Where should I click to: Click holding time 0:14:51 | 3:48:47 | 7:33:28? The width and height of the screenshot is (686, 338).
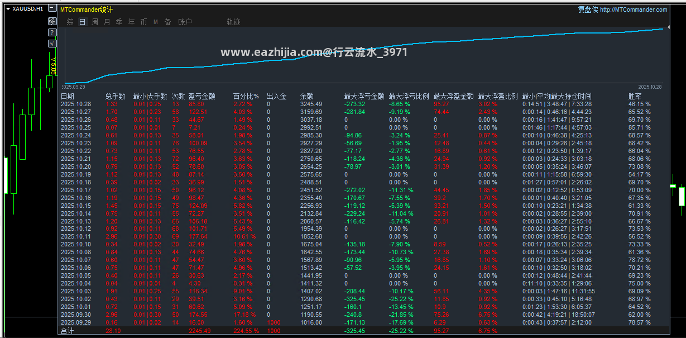coord(557,104)
